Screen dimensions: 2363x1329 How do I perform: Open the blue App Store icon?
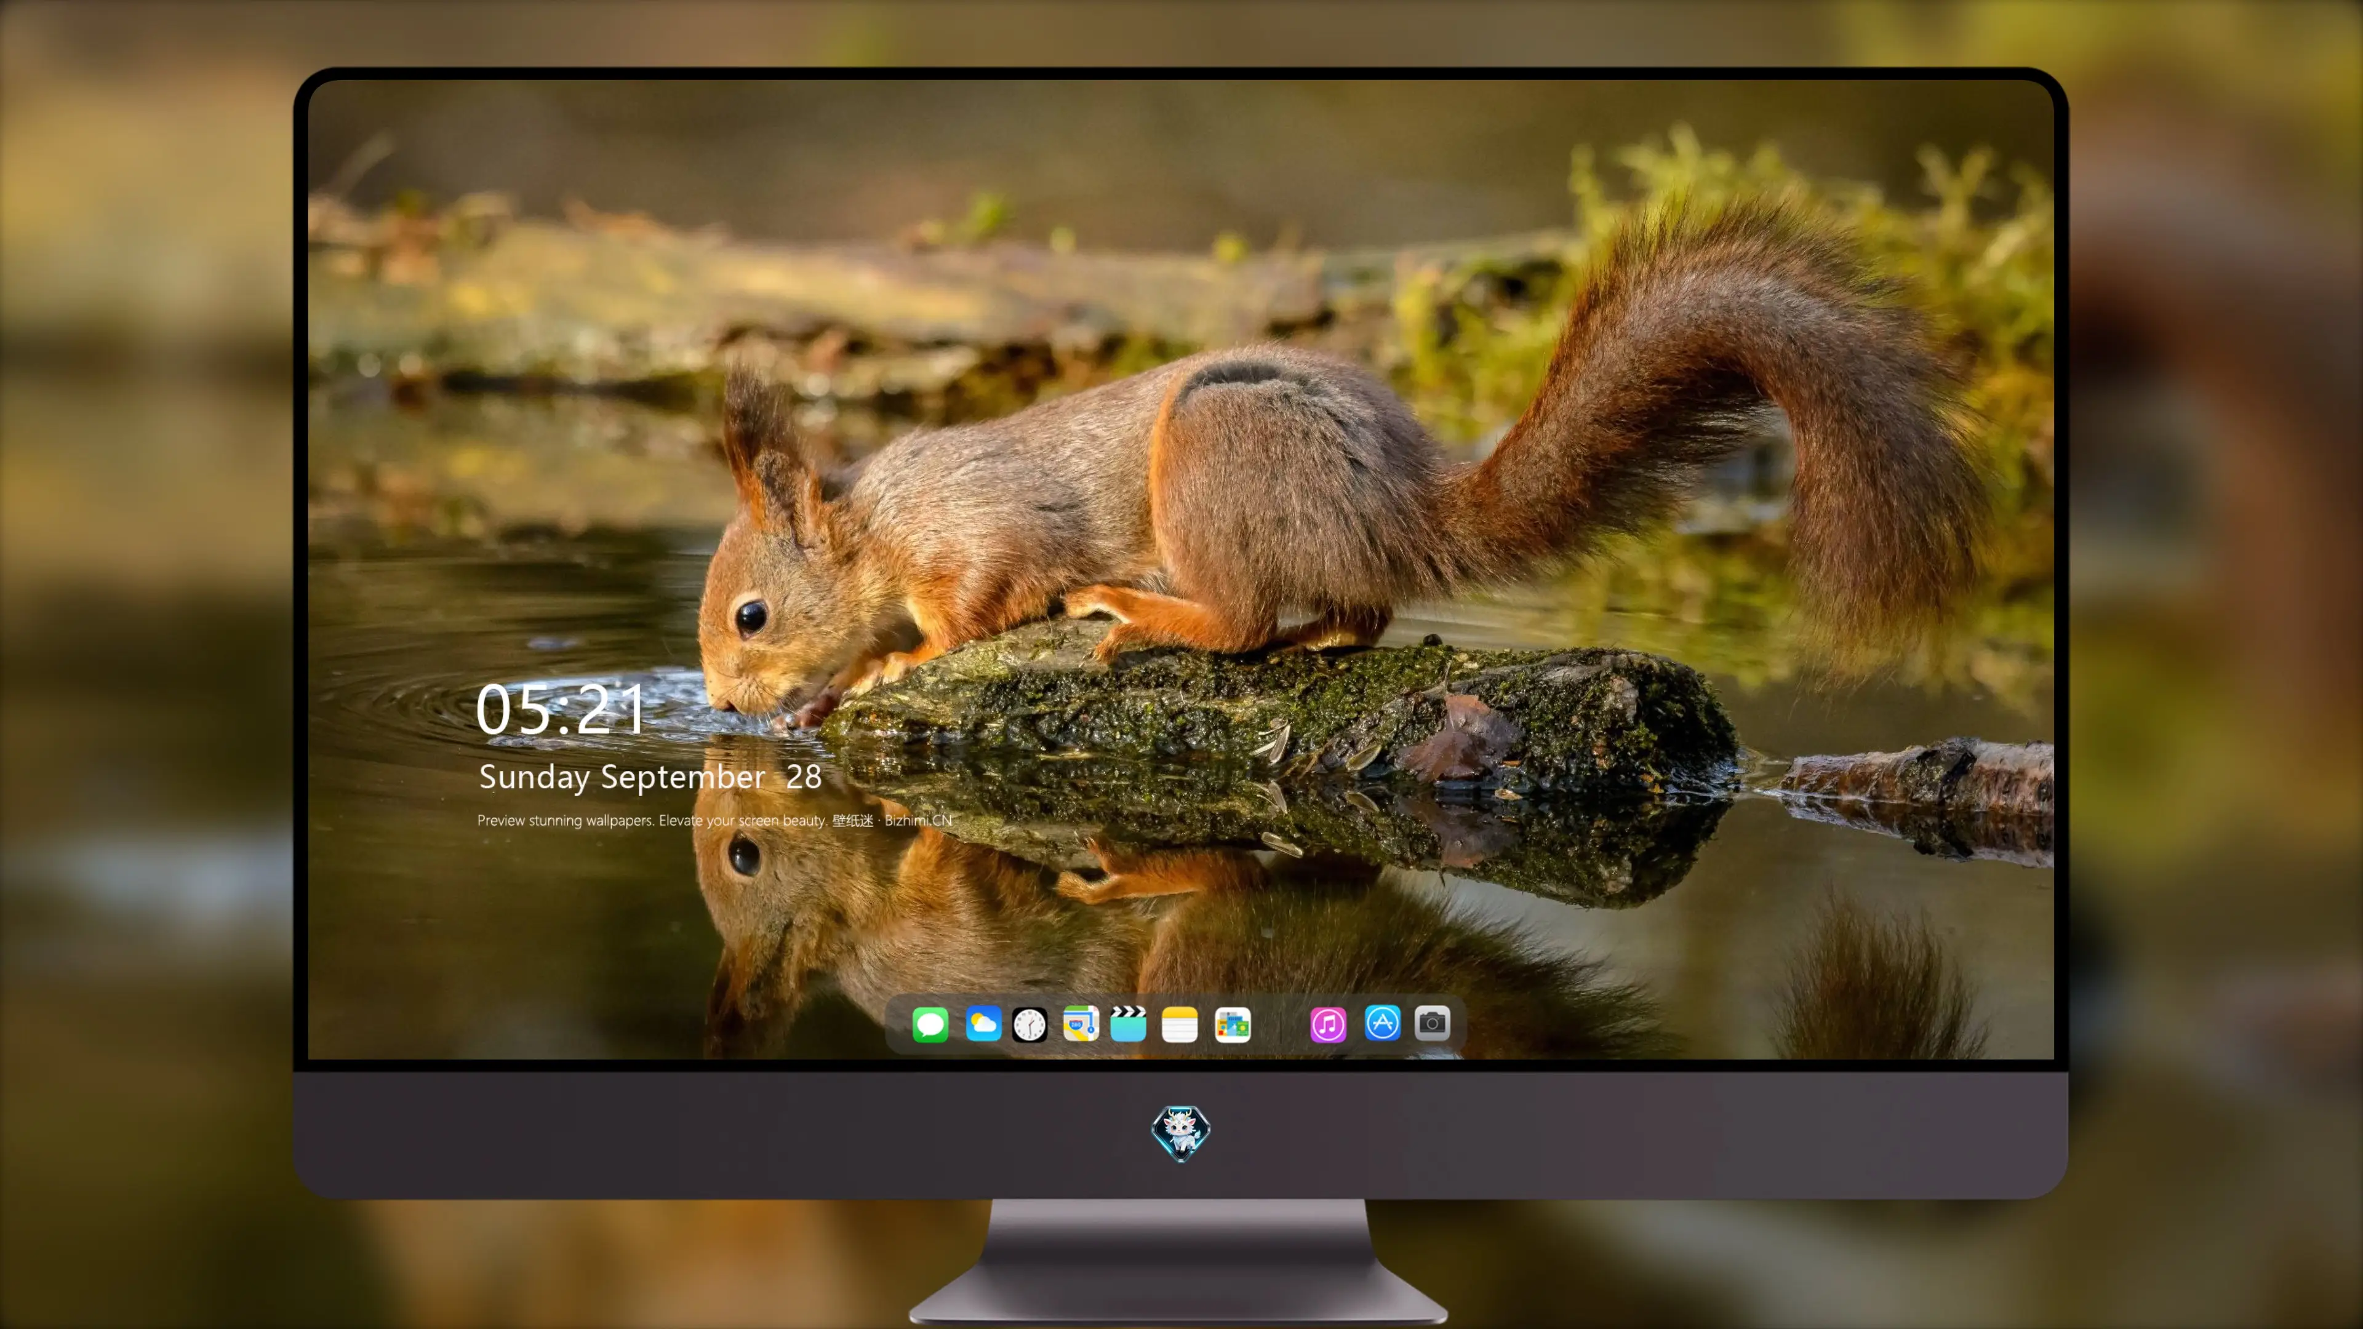coord(1382,1023)
